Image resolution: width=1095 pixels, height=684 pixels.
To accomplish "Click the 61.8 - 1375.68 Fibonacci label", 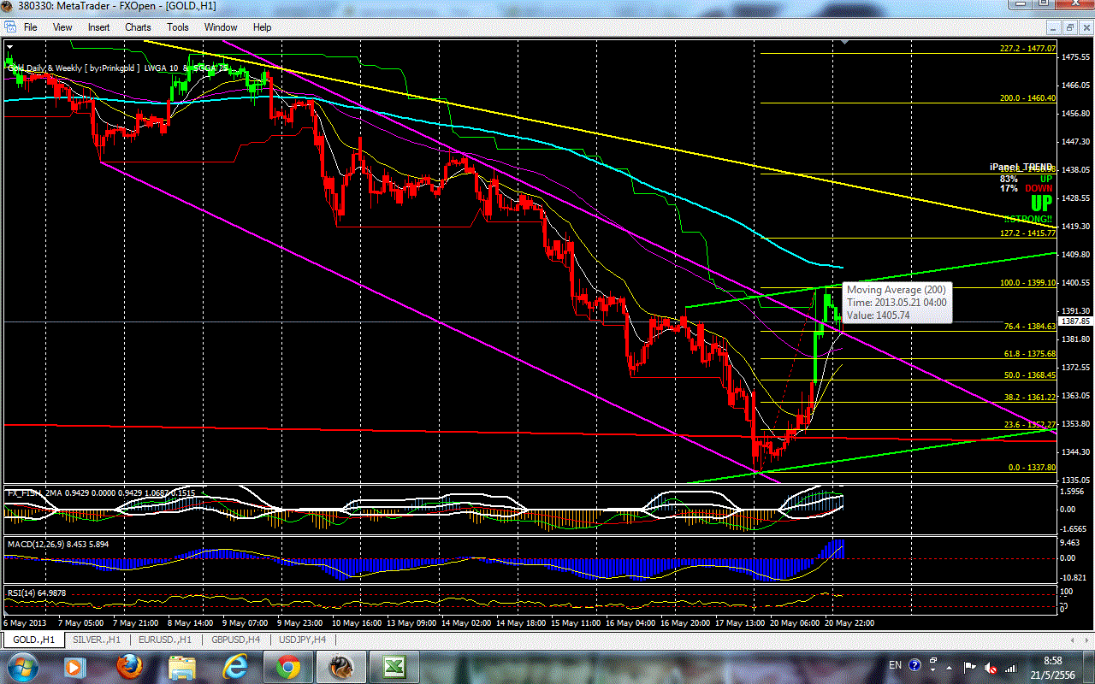I will [1030, 353].
